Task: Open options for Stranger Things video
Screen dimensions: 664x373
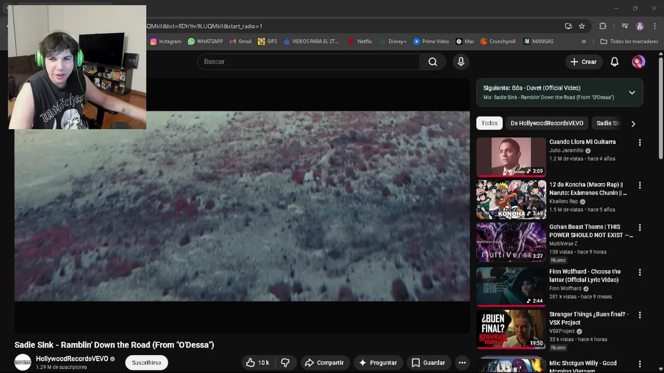Action: pos(640,315)
